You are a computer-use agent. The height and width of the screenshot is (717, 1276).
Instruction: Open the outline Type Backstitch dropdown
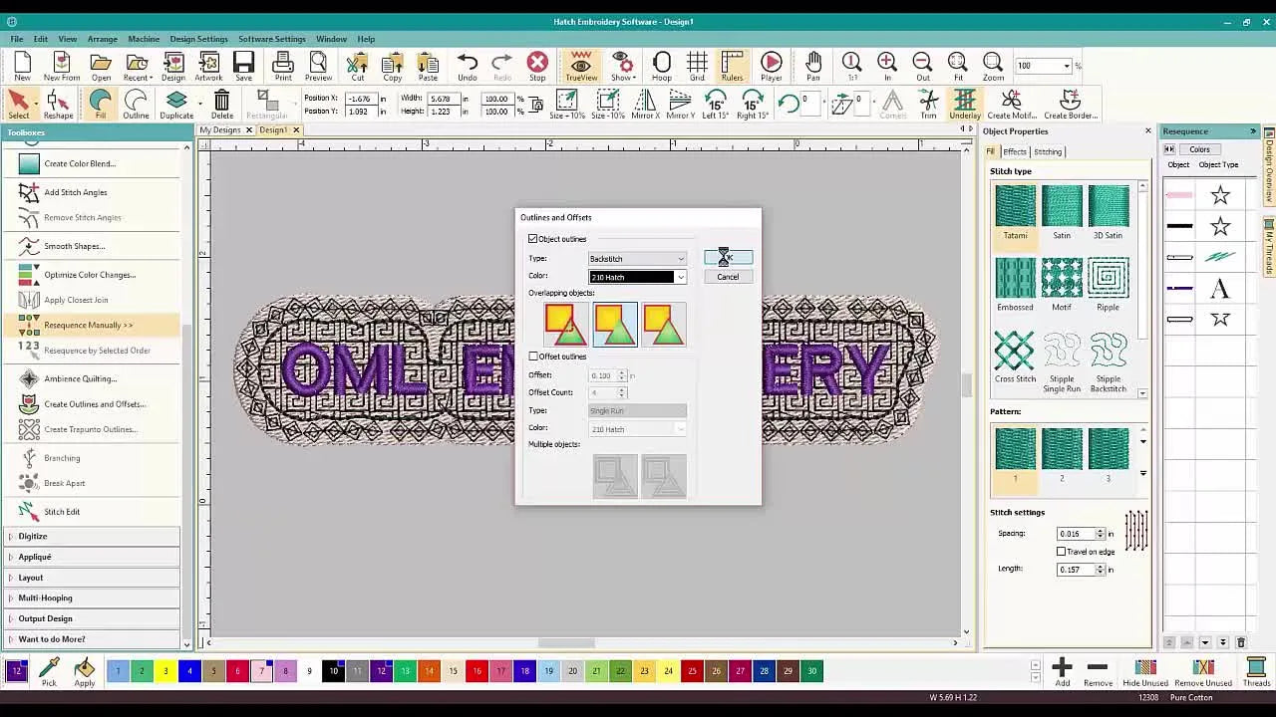click(637, 259)
